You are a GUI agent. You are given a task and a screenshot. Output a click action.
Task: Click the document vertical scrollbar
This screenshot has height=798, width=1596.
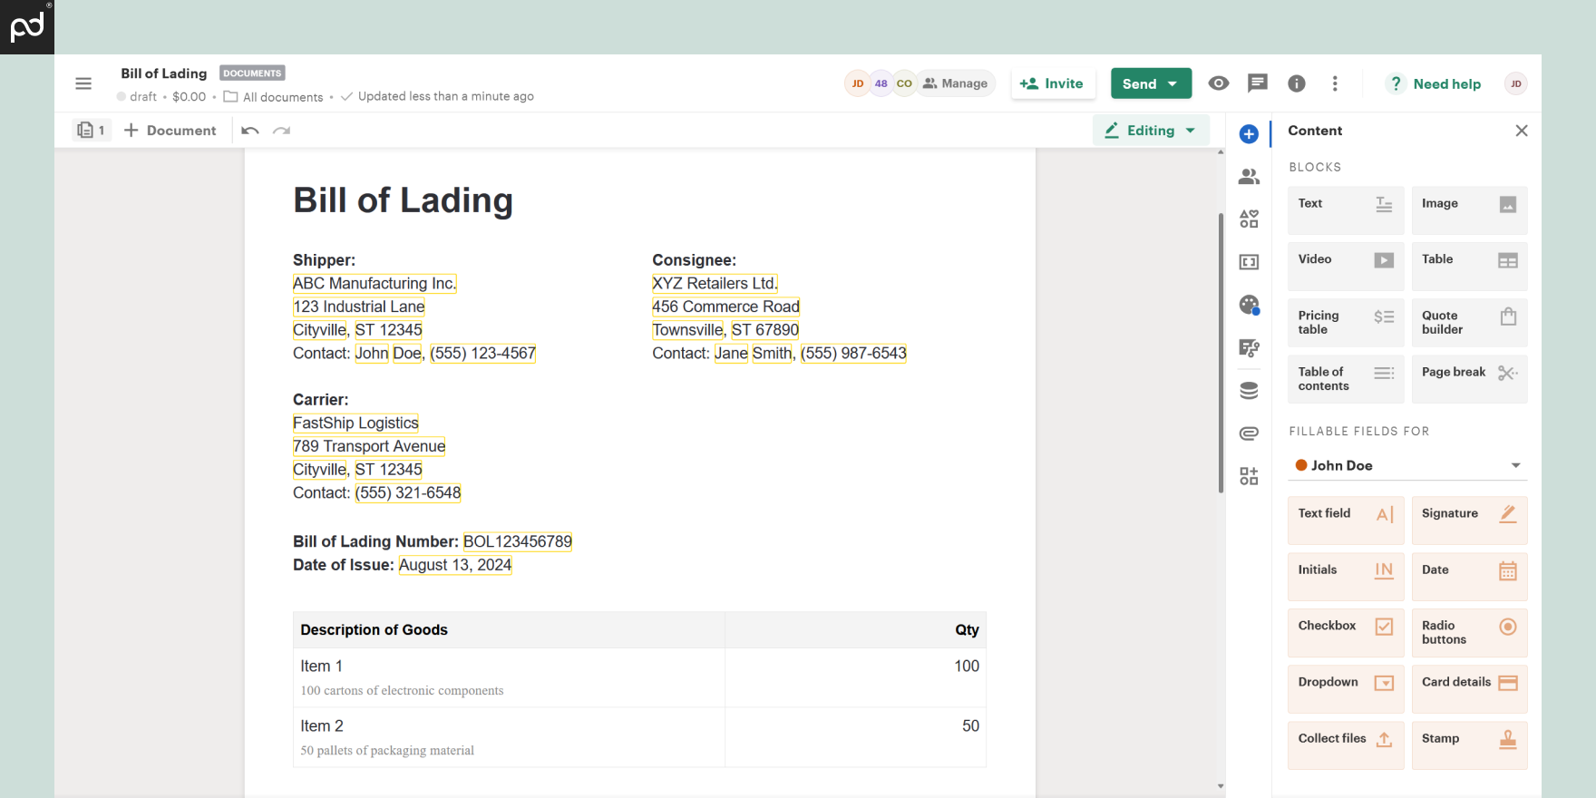(1221, 353)
